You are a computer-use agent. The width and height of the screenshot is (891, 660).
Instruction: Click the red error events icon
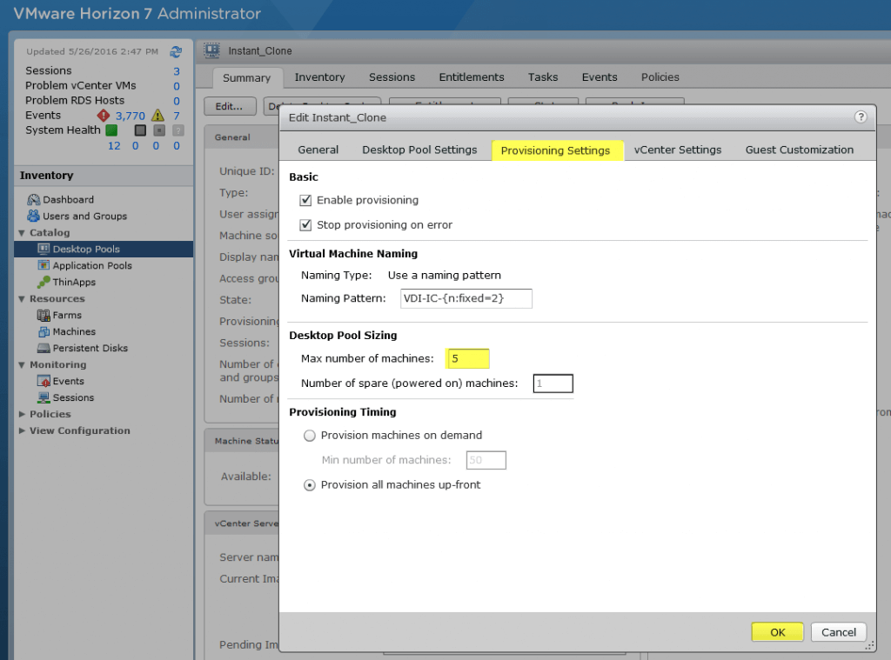103,115
